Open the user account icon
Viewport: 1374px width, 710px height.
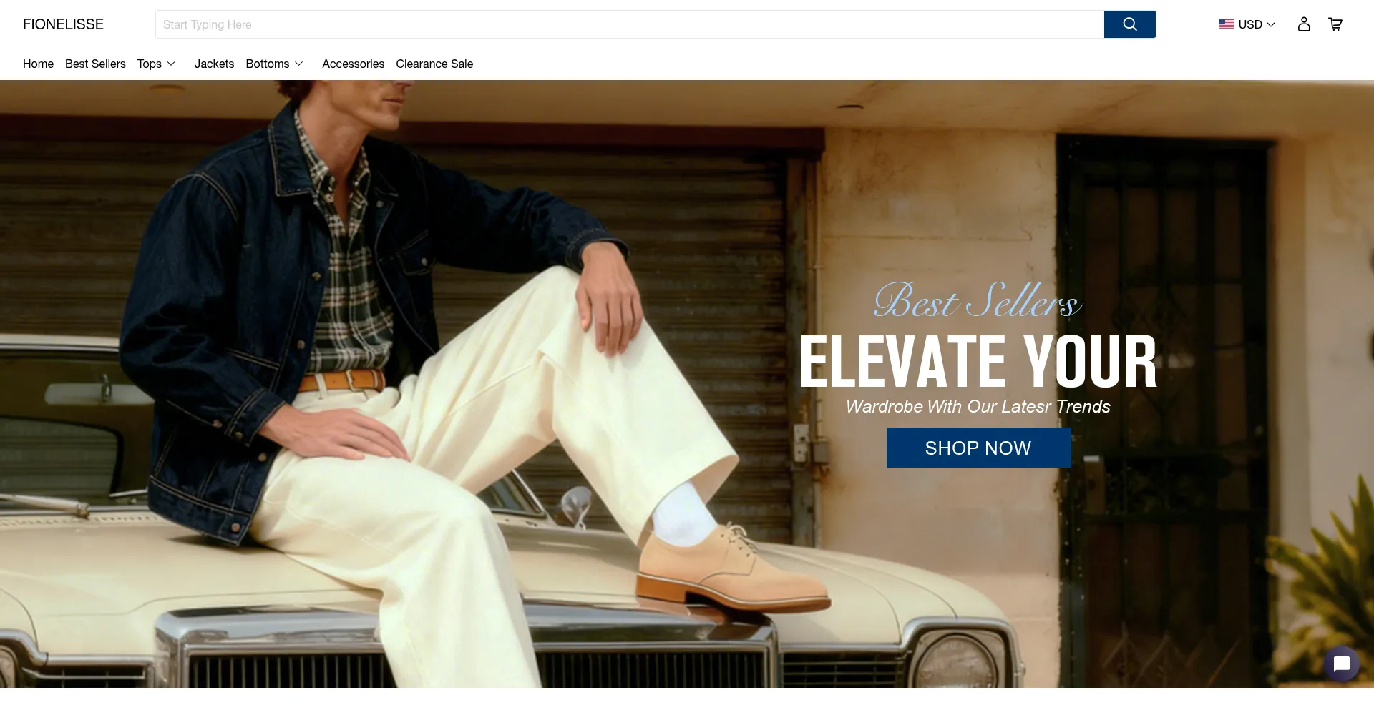1304,24
